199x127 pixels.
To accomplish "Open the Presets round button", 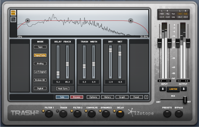I will click(167, 114).
